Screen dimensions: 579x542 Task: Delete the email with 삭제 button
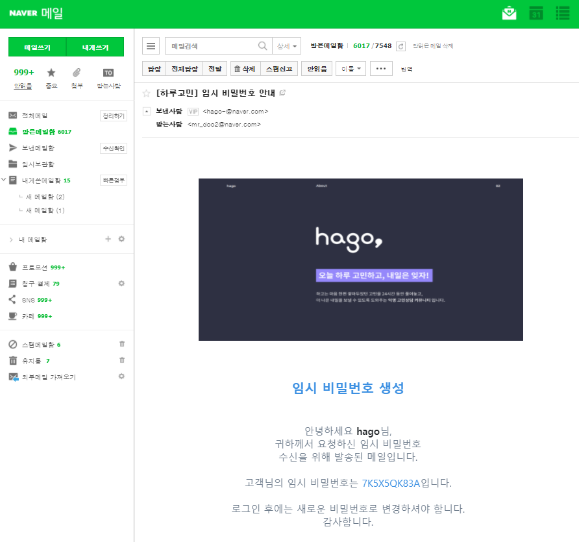pos(245,69)
